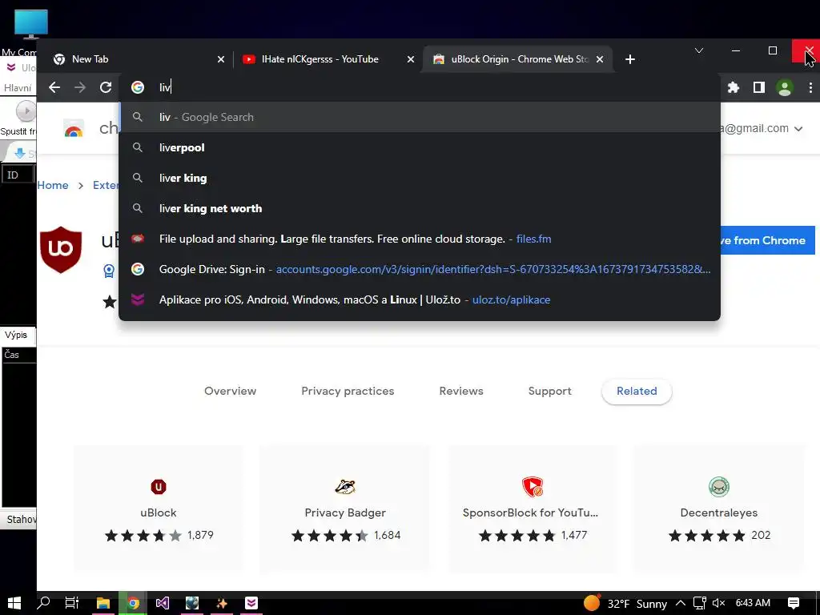Viewport: 820px width, 615px height.
Task: Open the notification center icon
Action: tap(794, 603)
